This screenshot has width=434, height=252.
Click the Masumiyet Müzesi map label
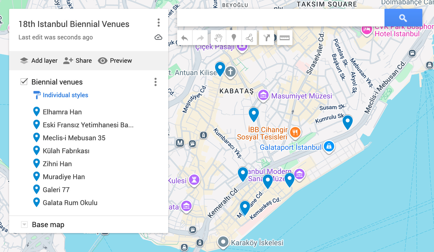pyautogui.click(x=302, y=96)
